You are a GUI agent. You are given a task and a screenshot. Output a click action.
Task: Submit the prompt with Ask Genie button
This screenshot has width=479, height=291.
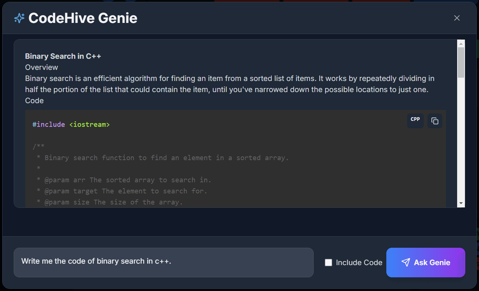click(426, 263)
